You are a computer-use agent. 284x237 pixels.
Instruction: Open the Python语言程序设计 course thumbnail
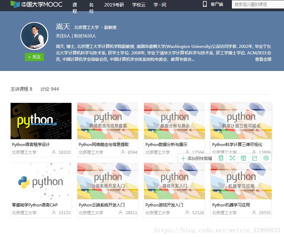41,121
